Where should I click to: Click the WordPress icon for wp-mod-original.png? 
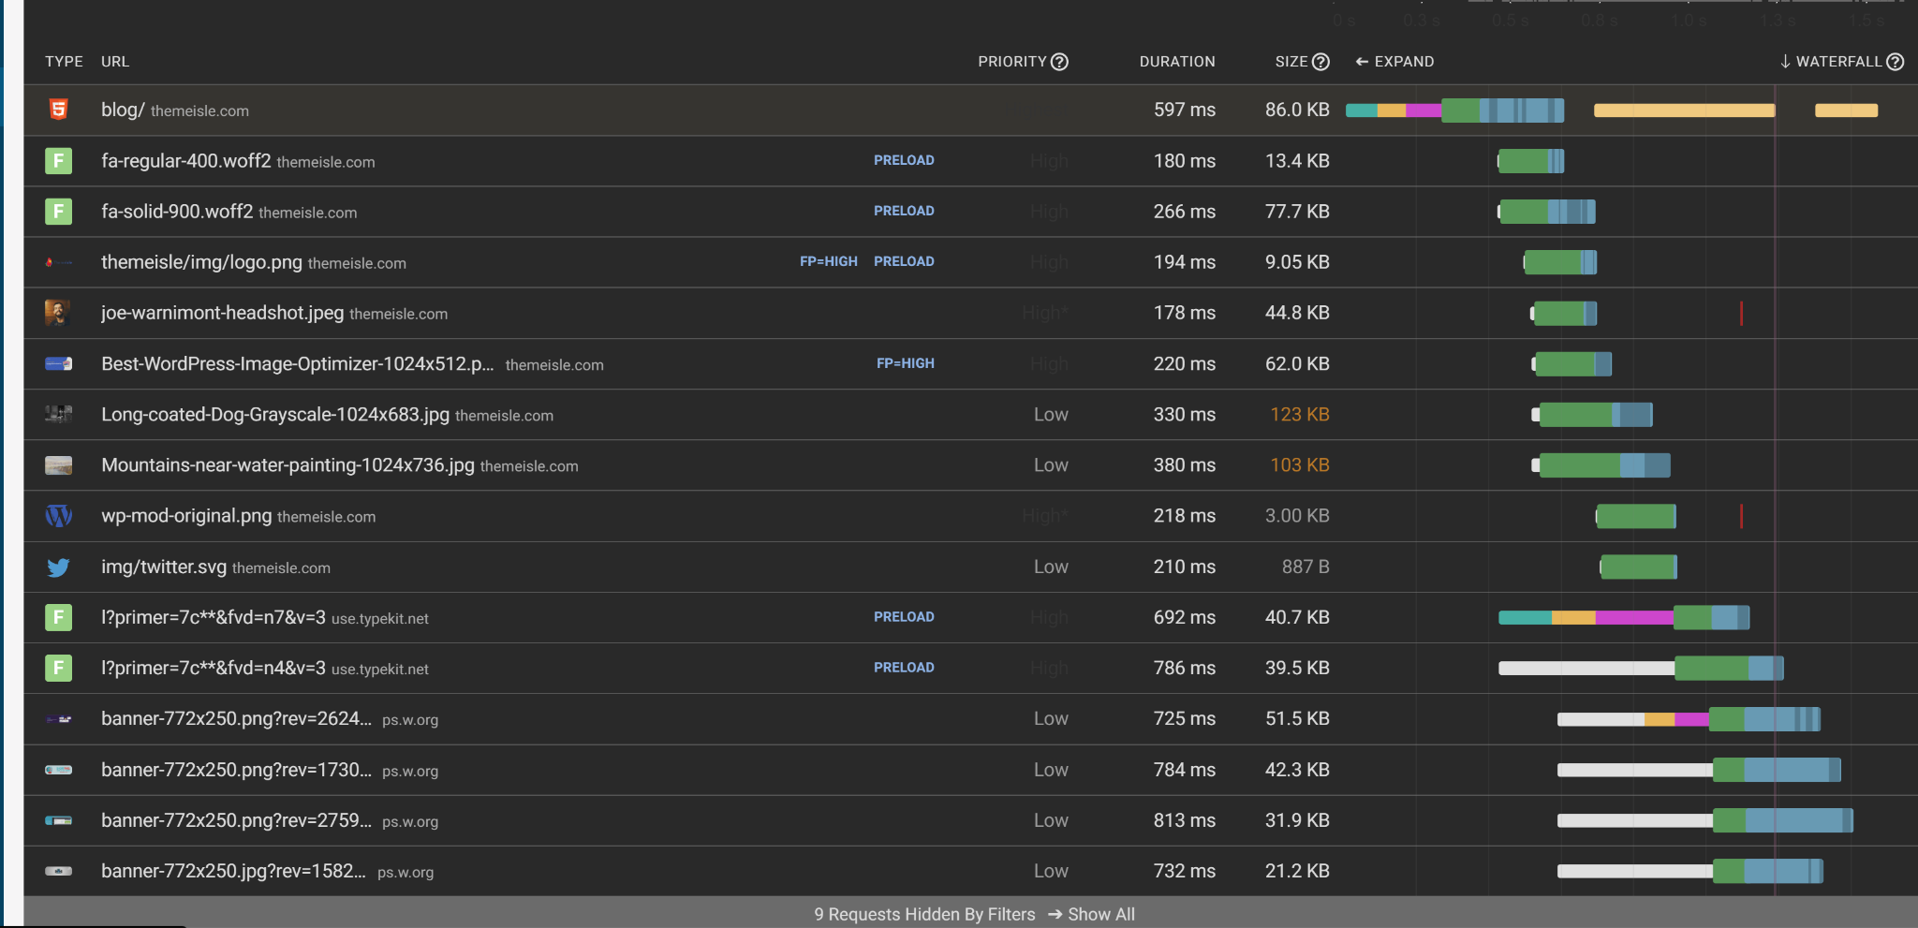point(58,516)
